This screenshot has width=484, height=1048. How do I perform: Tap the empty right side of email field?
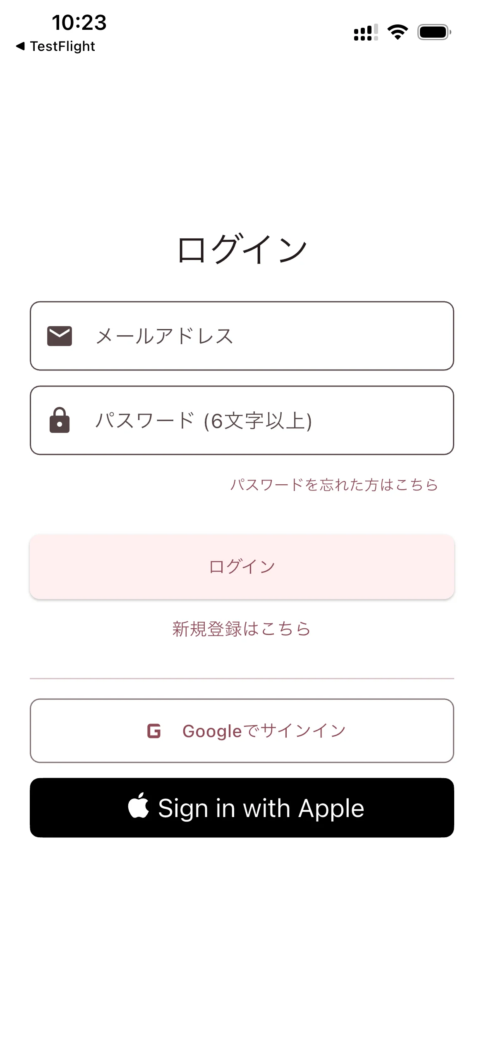(x=372, y=336)
